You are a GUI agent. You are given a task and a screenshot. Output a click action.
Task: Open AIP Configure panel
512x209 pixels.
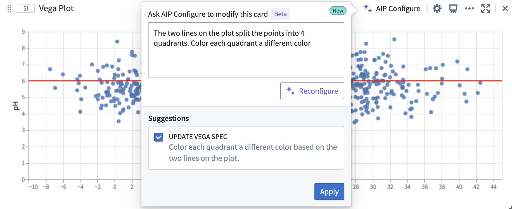pyautogui.click(x=392, y=9)
